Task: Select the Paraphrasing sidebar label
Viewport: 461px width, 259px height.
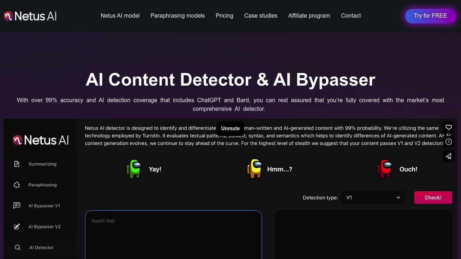Action: [x=42, y=185]
